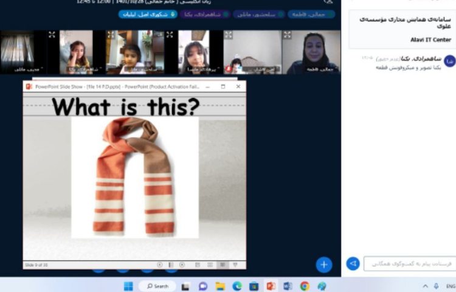This screenshot has width=456, height=292.
Task: Focus the public chat message input field
Action: 410,264
